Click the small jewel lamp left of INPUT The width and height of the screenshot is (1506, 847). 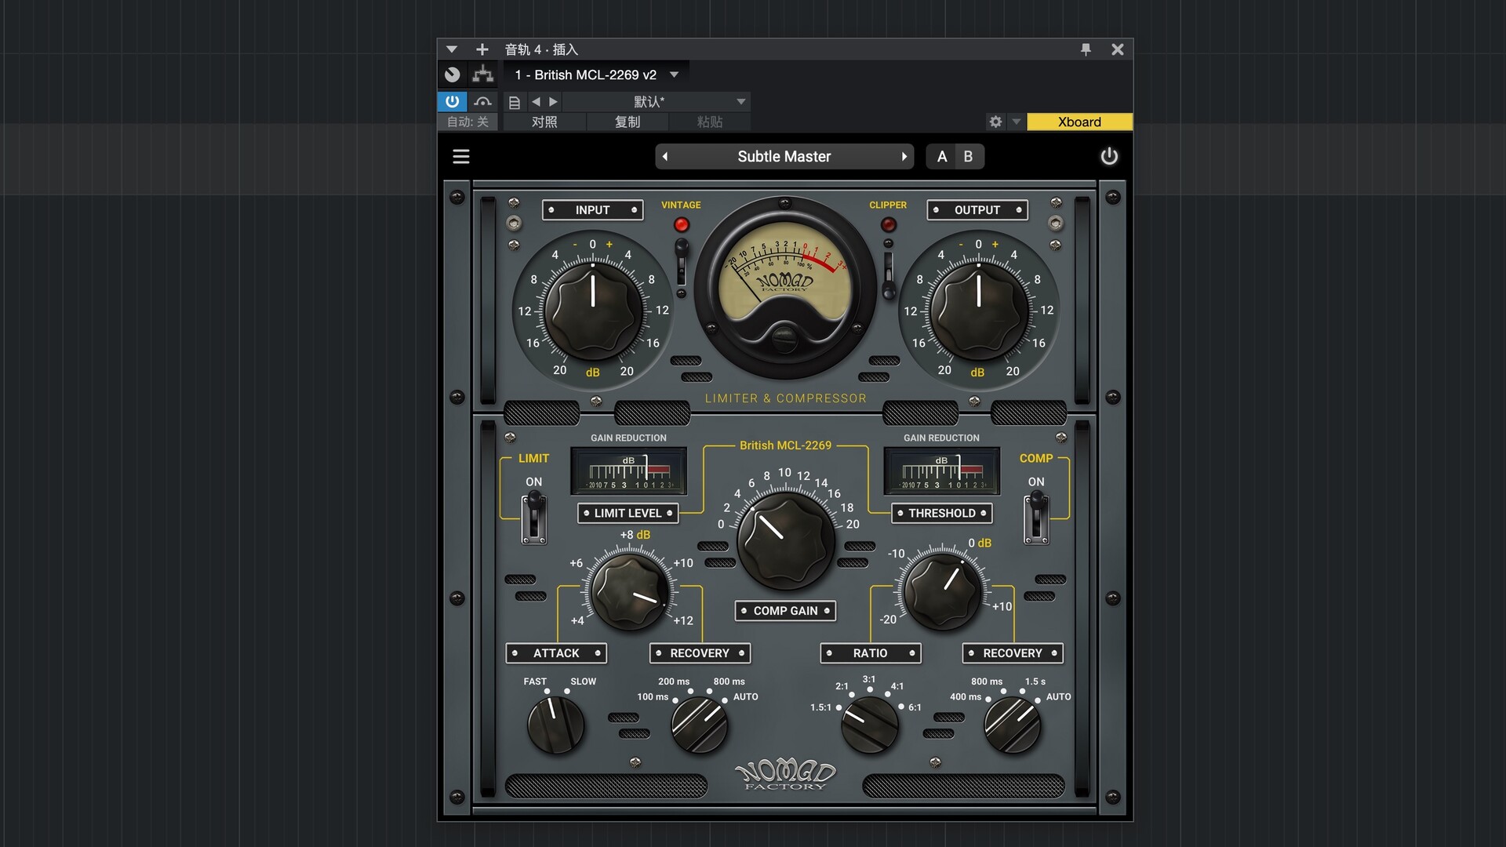click(x=514, y=224)
